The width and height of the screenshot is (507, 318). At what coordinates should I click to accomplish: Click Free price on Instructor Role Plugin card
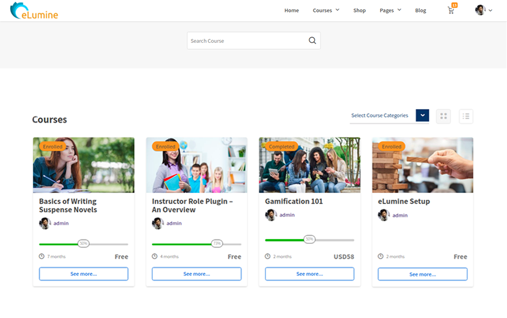[235, 256]
